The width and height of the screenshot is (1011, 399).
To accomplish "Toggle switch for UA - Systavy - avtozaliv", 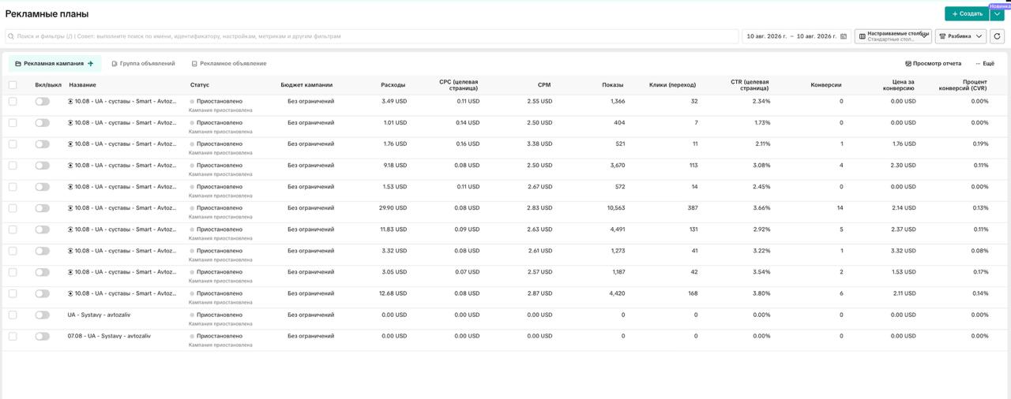I will [x=43, y=315].
